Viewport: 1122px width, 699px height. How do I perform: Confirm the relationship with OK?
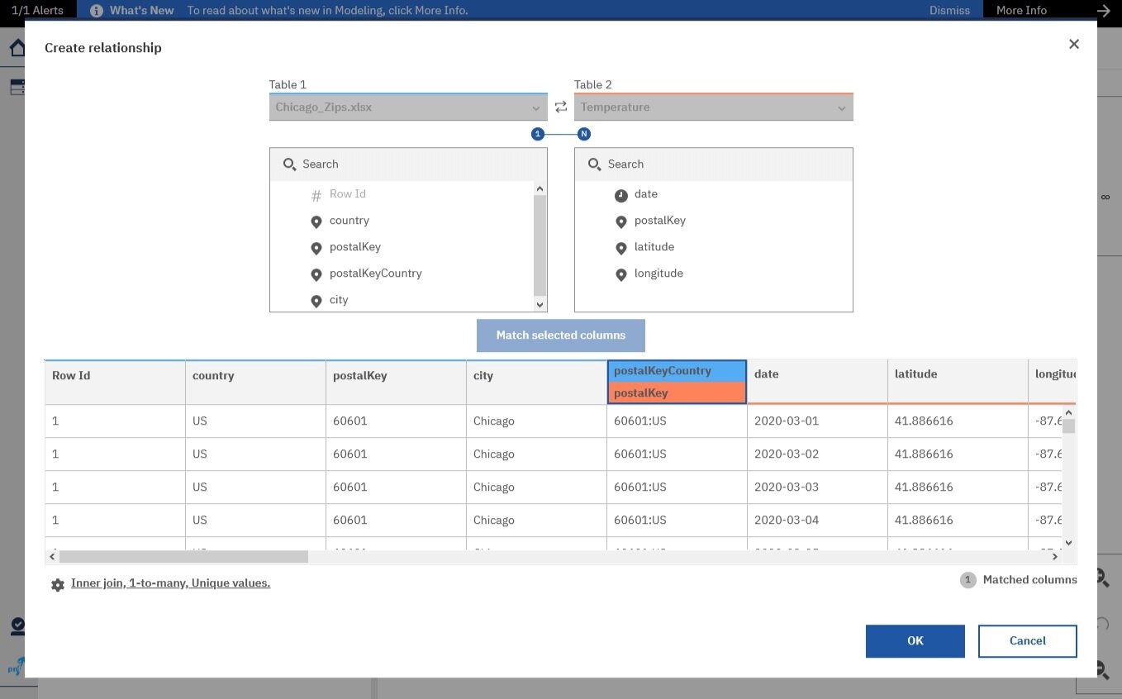[x=915, y=641]
